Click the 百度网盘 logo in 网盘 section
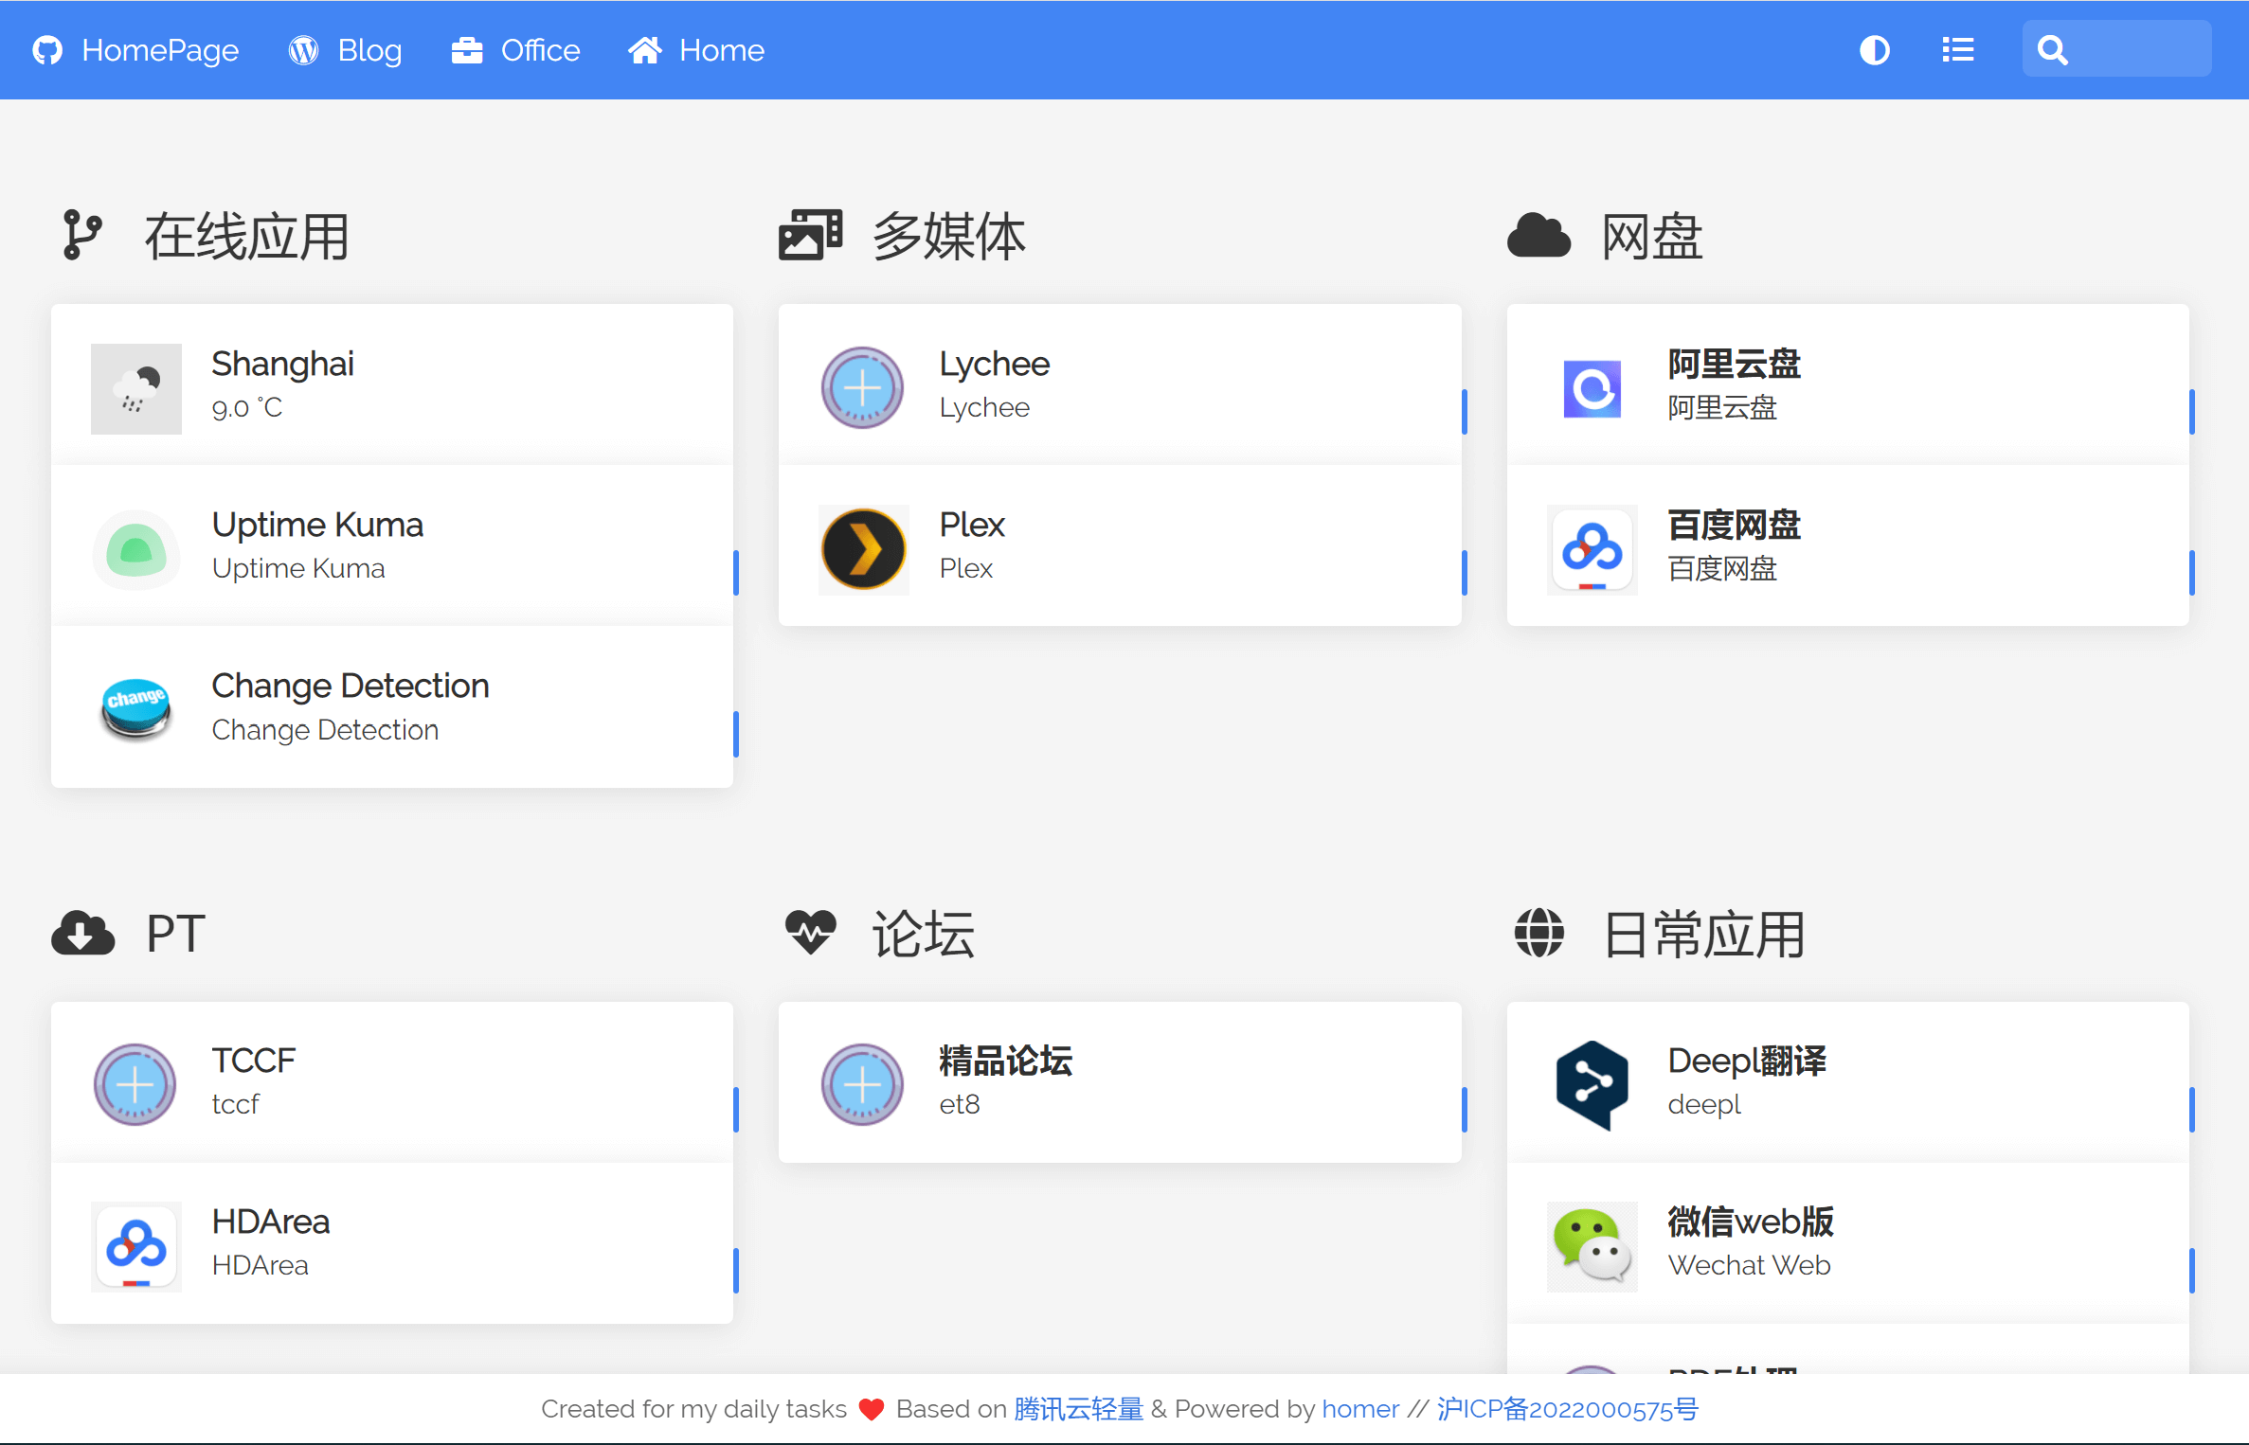Viewport: 2249px width, 1445px height. pyautogui.click(x=1592, y=550)
